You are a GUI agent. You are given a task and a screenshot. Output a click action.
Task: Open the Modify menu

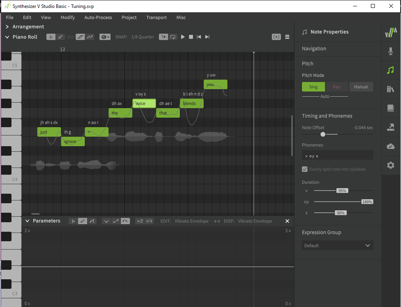(68, 17)
